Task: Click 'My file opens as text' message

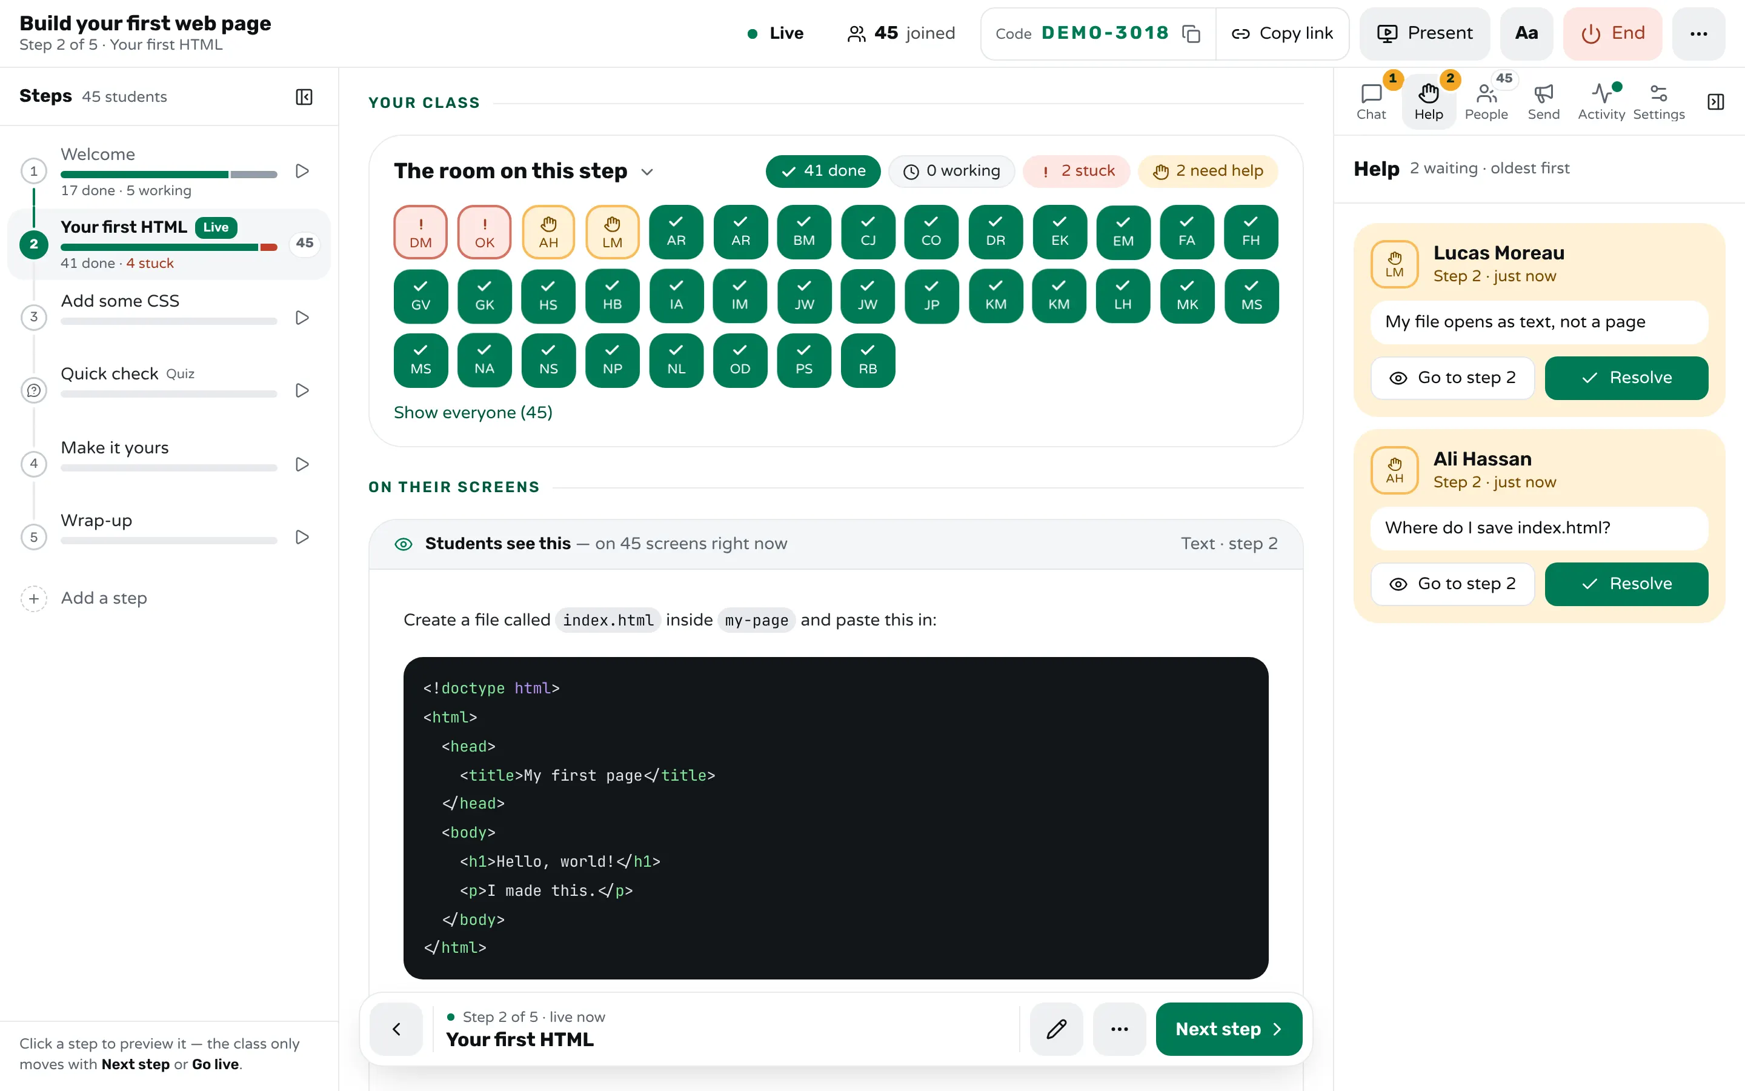Action: coord(1539,321)
